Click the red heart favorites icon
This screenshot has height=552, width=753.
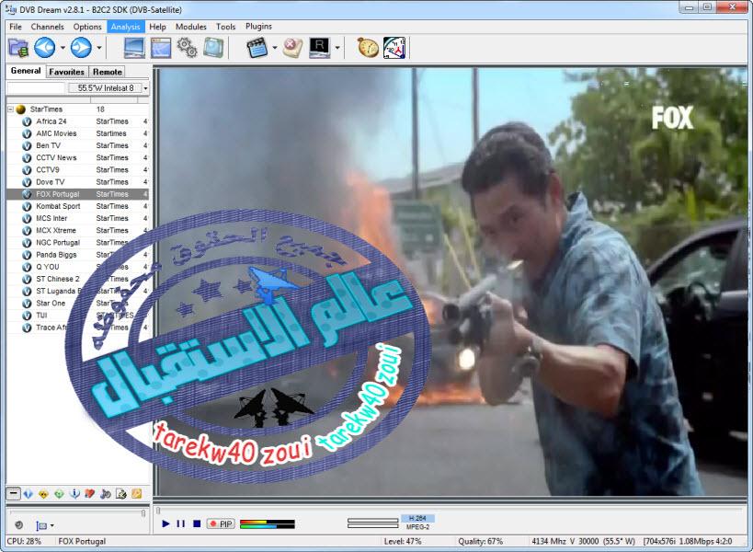pos(90,494)
